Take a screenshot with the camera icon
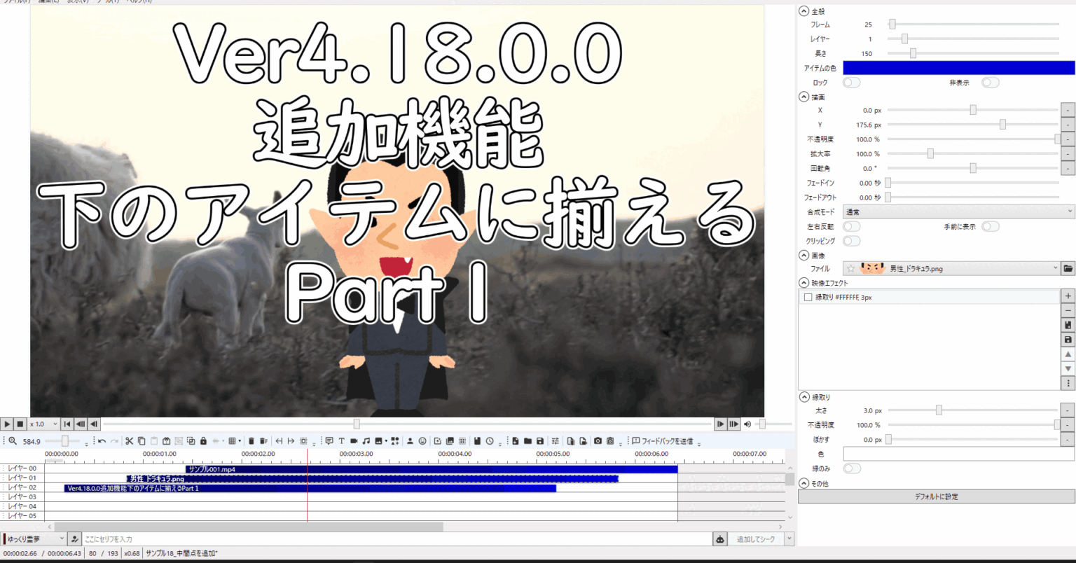 tap(598, 441)
